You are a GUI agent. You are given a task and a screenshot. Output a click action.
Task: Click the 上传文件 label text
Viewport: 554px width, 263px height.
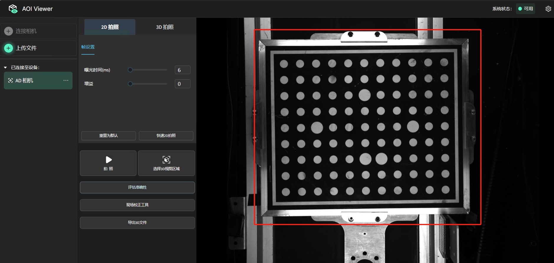click(x=26, y=48)
